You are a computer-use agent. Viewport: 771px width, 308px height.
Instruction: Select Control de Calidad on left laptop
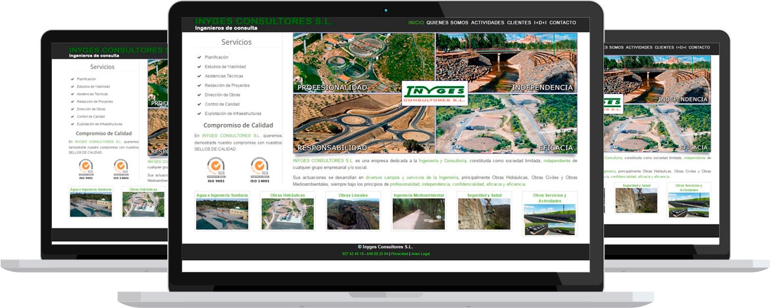tap(91, 116)
